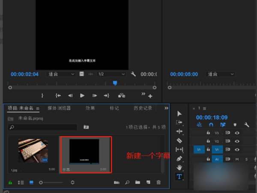Toggle nest sequence insert mode icon

tap(199, 125)
